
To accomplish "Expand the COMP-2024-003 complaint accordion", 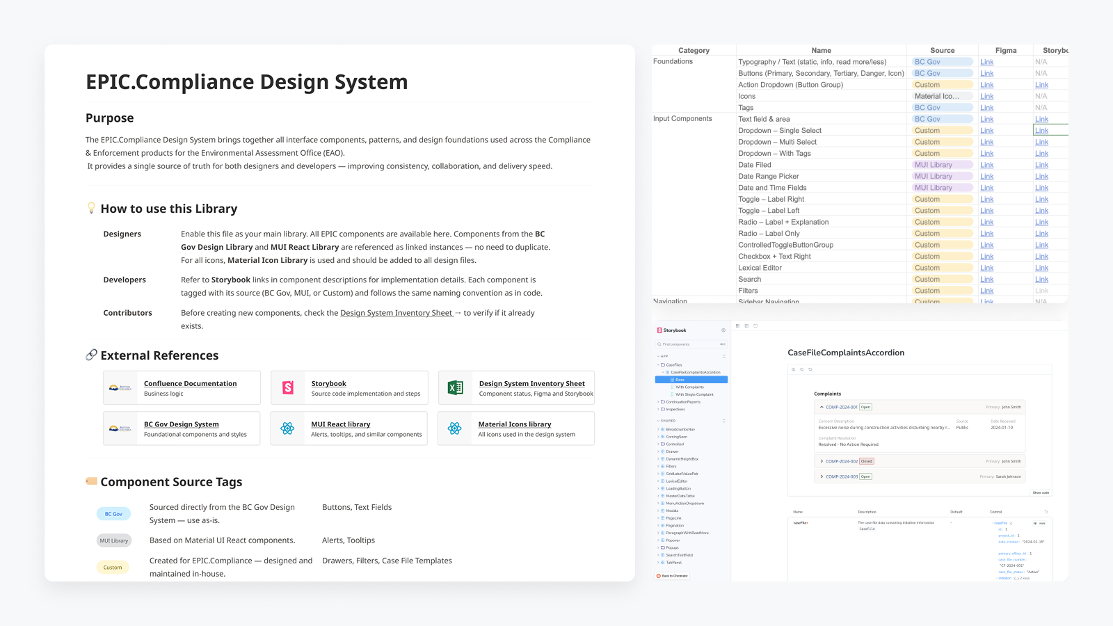I will [x=822, y=476].
